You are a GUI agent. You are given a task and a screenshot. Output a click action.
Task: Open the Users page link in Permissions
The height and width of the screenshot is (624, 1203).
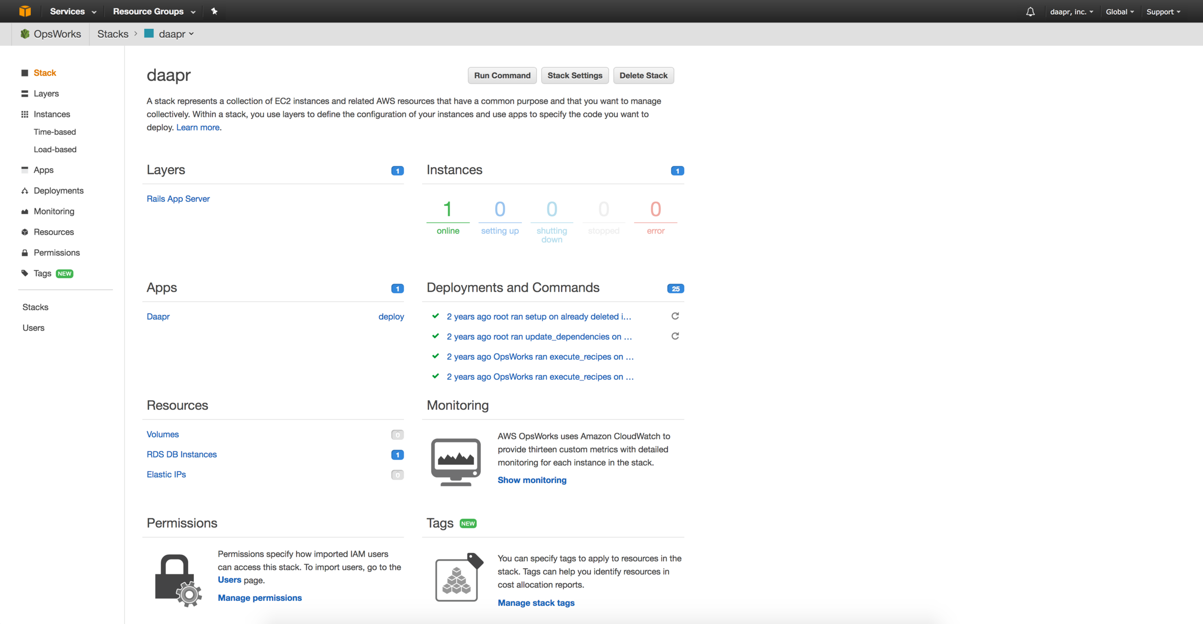pyautogui.click(x=230, y=580)
